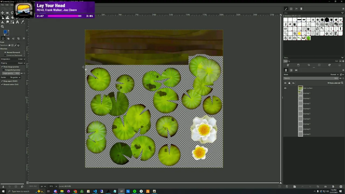Switch to the Patterns tab
The height and width of the screenshot is (194, 345).
(x=291, y=9)
